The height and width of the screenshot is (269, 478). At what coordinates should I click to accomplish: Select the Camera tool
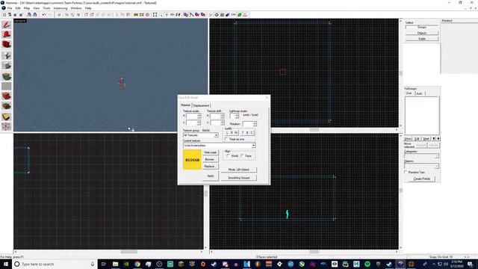point(7,45)
